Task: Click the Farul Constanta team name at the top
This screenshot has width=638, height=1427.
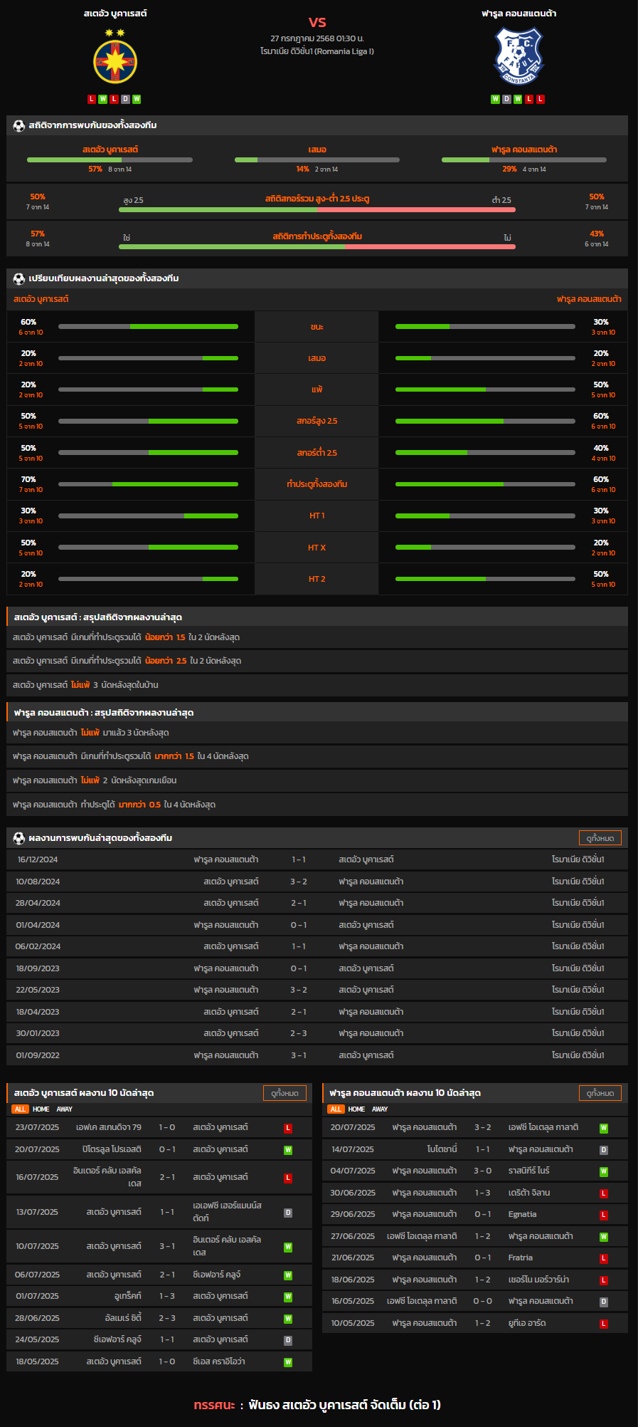Action: pos(519,14)
